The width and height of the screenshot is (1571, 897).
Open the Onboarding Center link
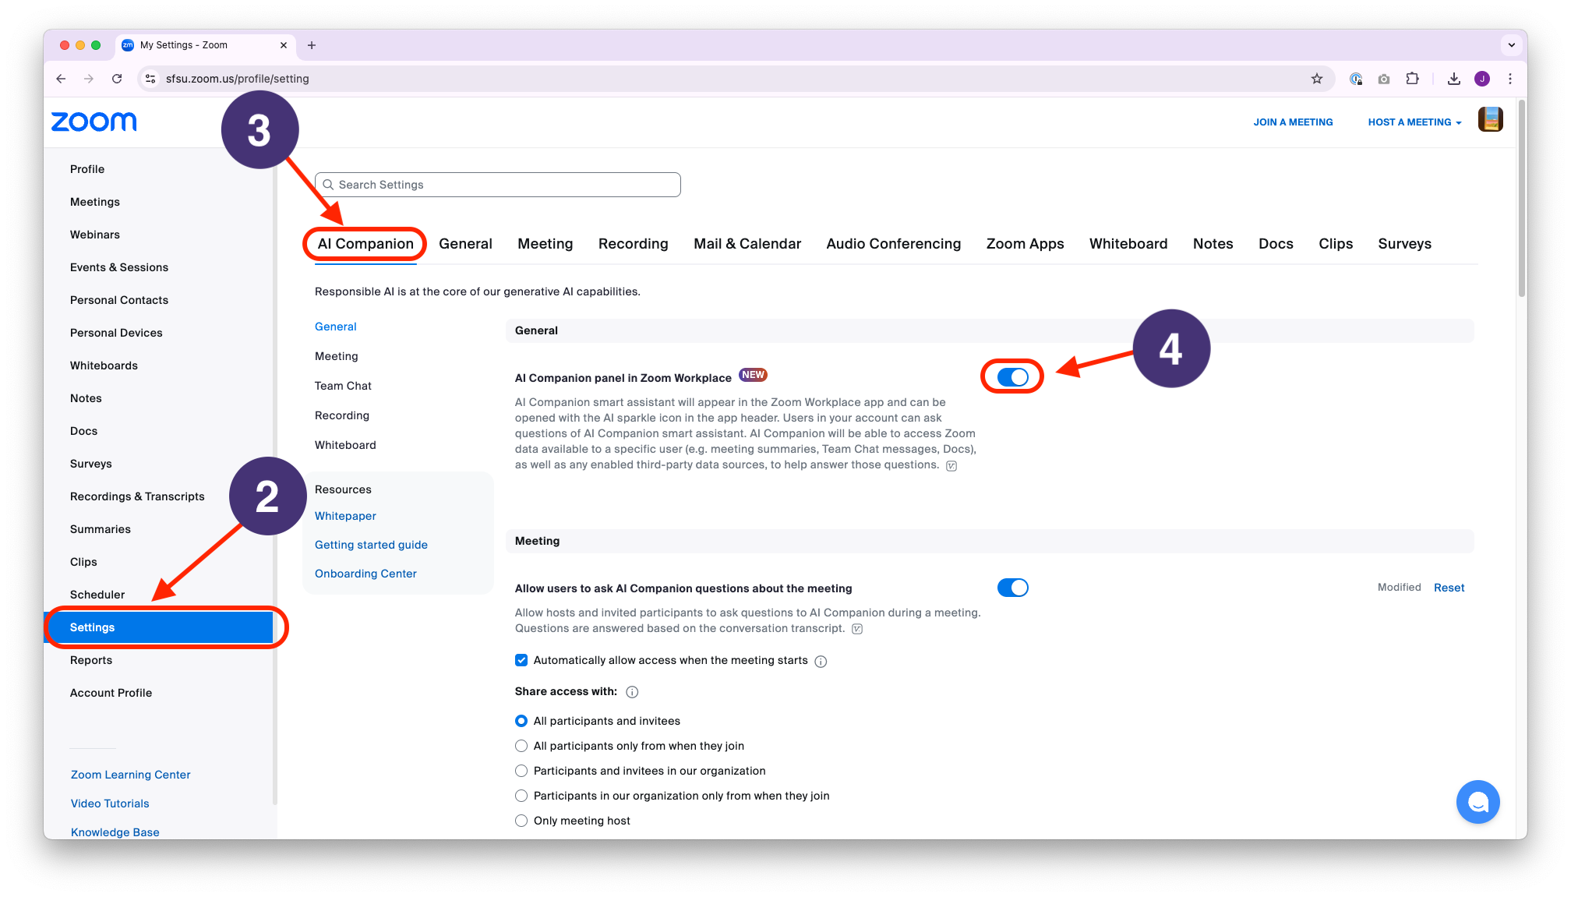click(x=365, y=574)
